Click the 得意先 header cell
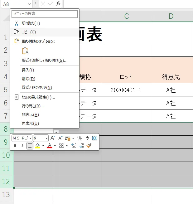 171,77
